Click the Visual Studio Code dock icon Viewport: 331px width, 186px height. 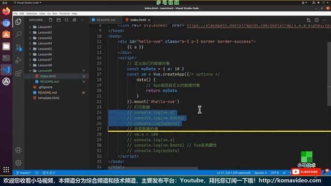coord(6,70)
